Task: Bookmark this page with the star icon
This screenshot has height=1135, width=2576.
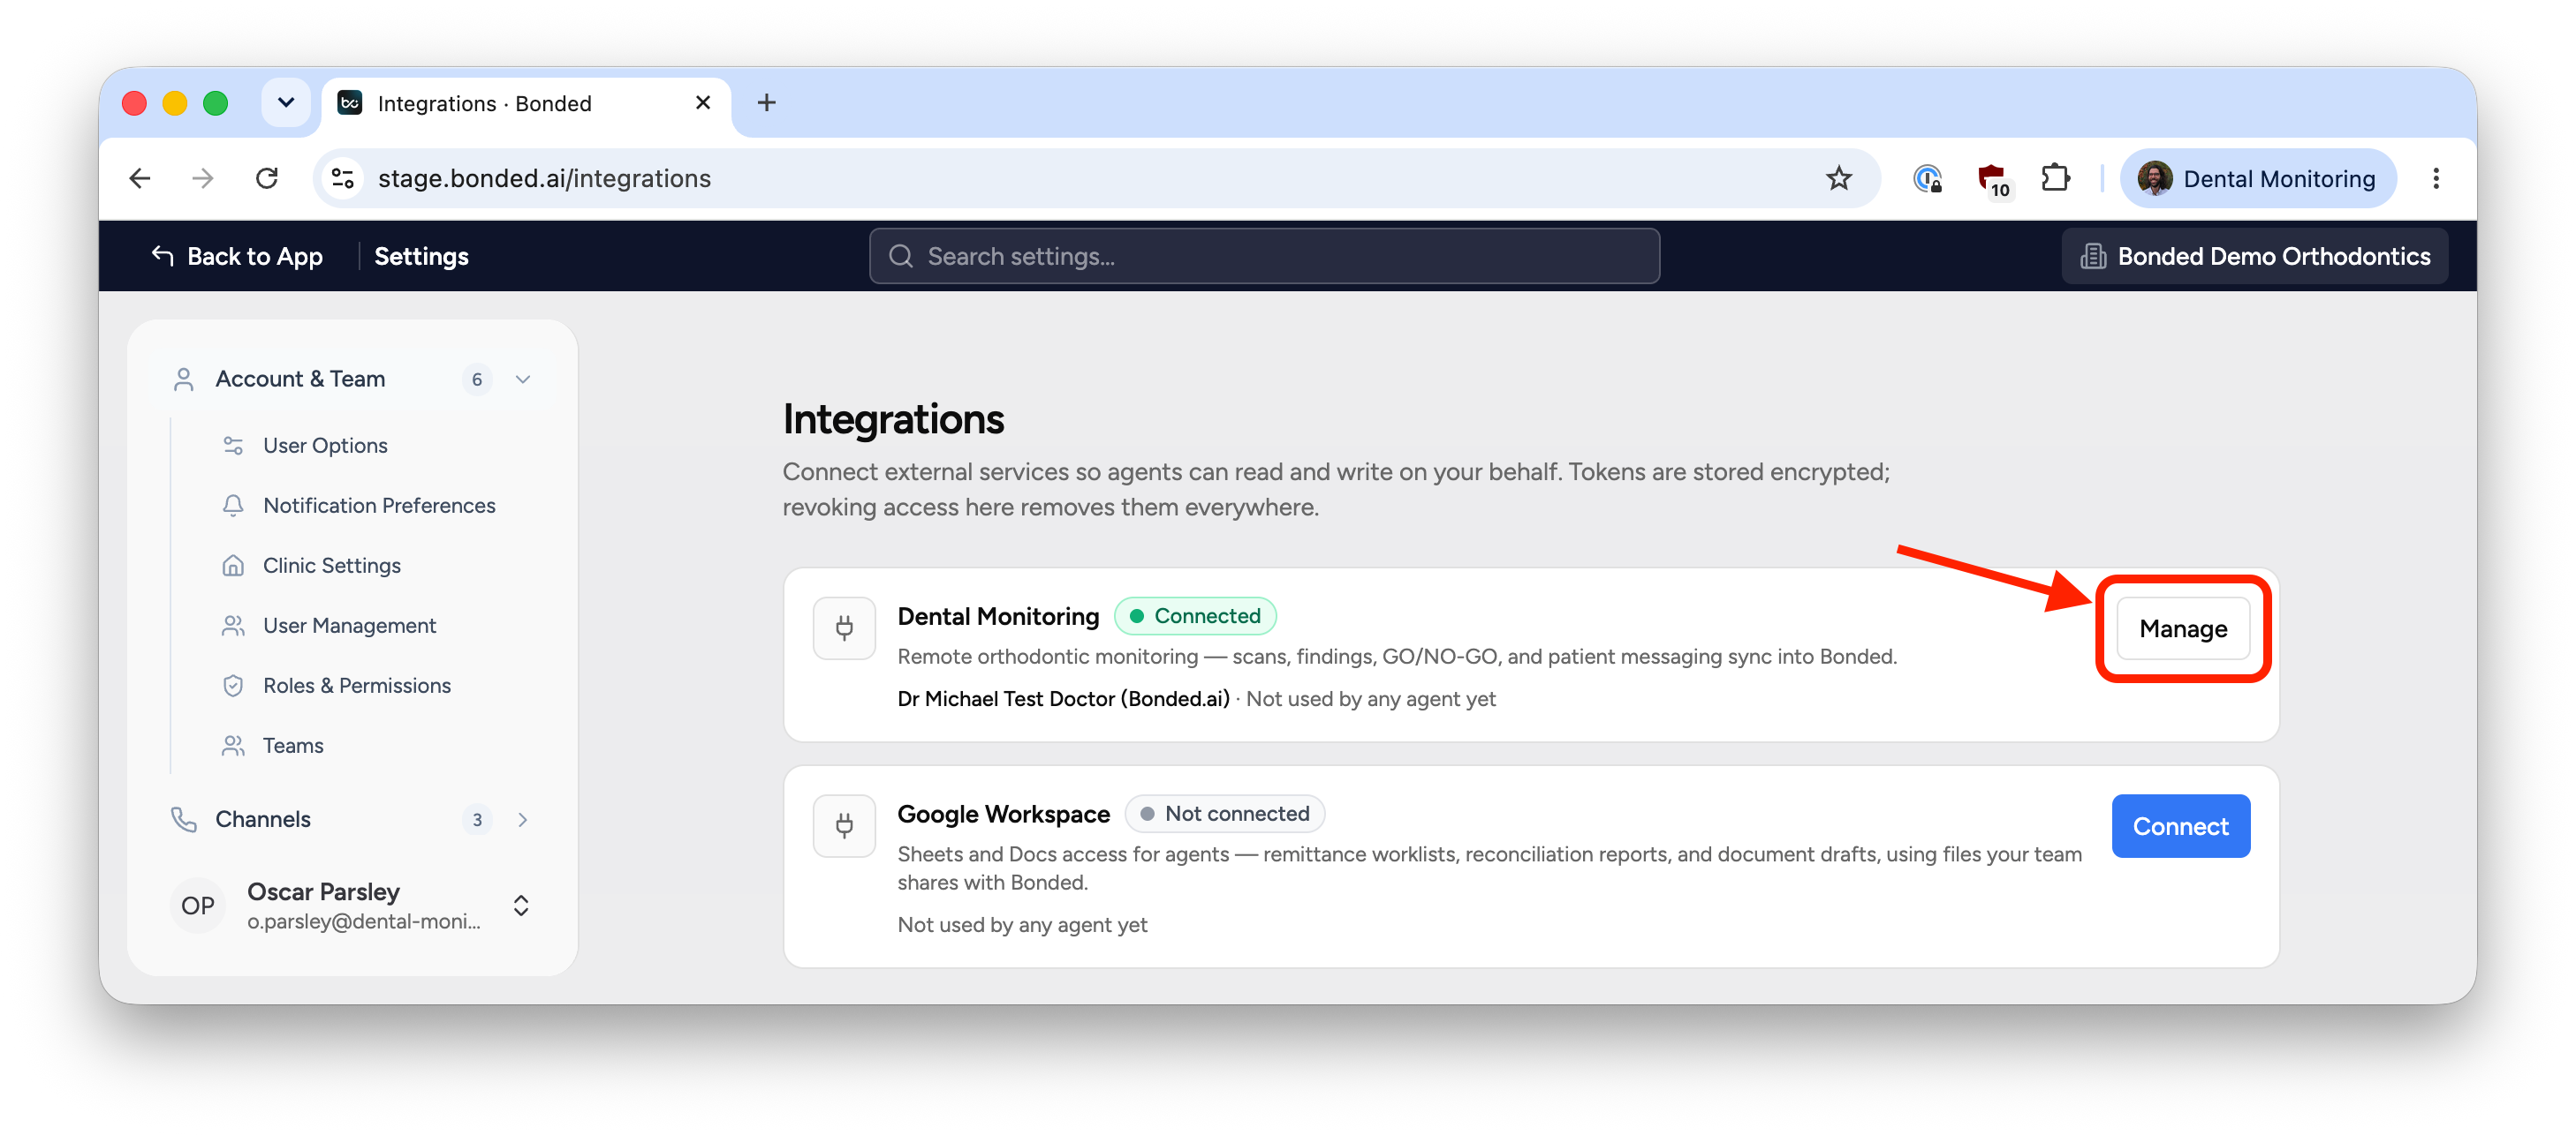Action: [x=1838, y=178]
